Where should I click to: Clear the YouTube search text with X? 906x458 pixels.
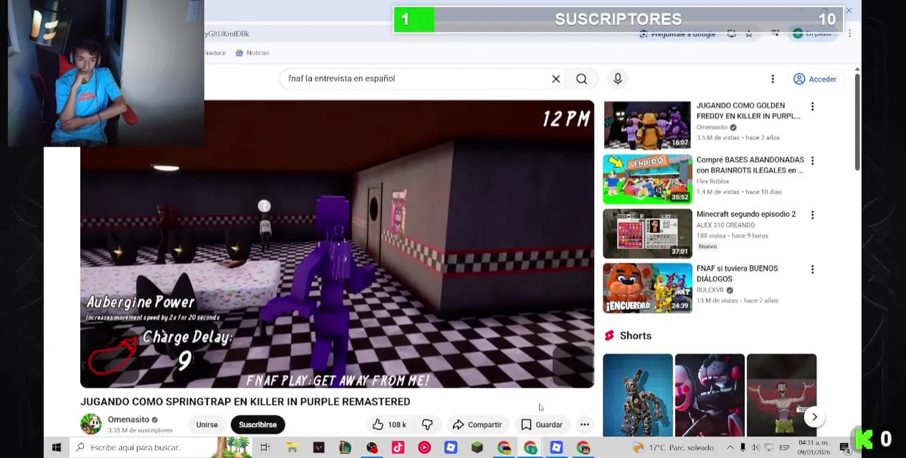tap(556, 79)
